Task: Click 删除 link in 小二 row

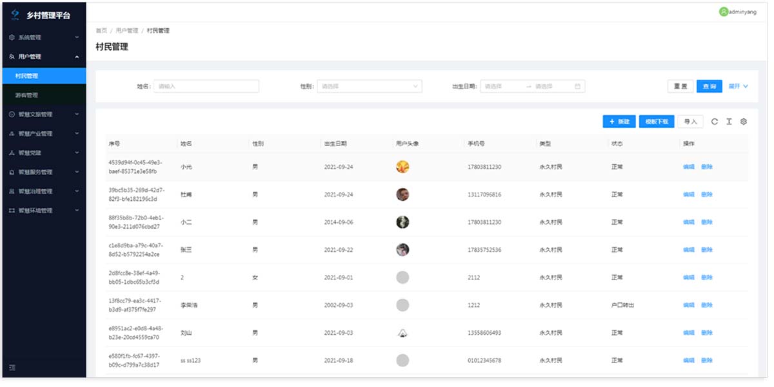Action: pyautogui.click(x=707, y=222)
